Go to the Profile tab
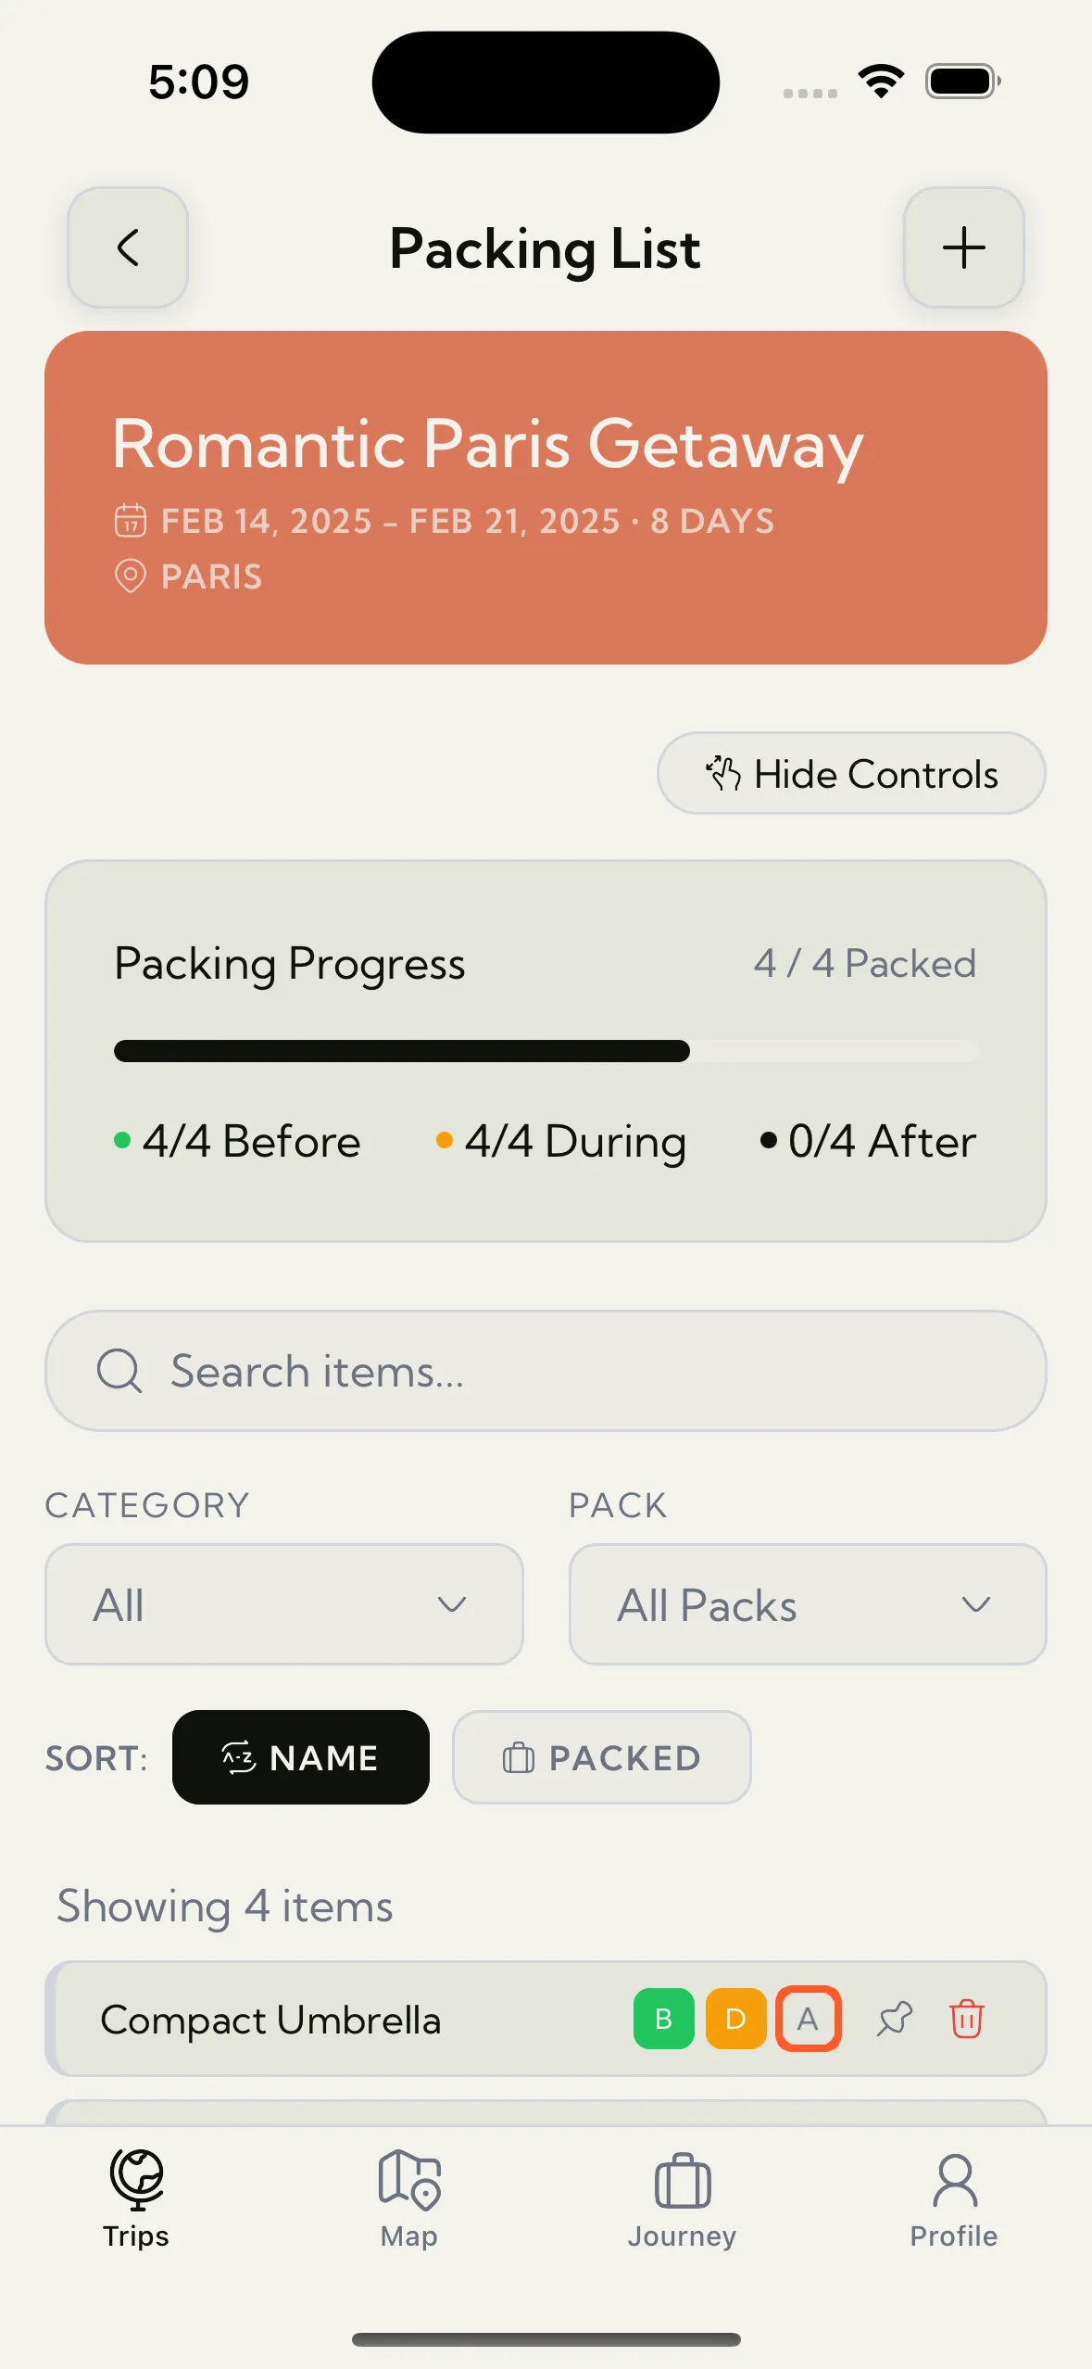 (954, 2198)
